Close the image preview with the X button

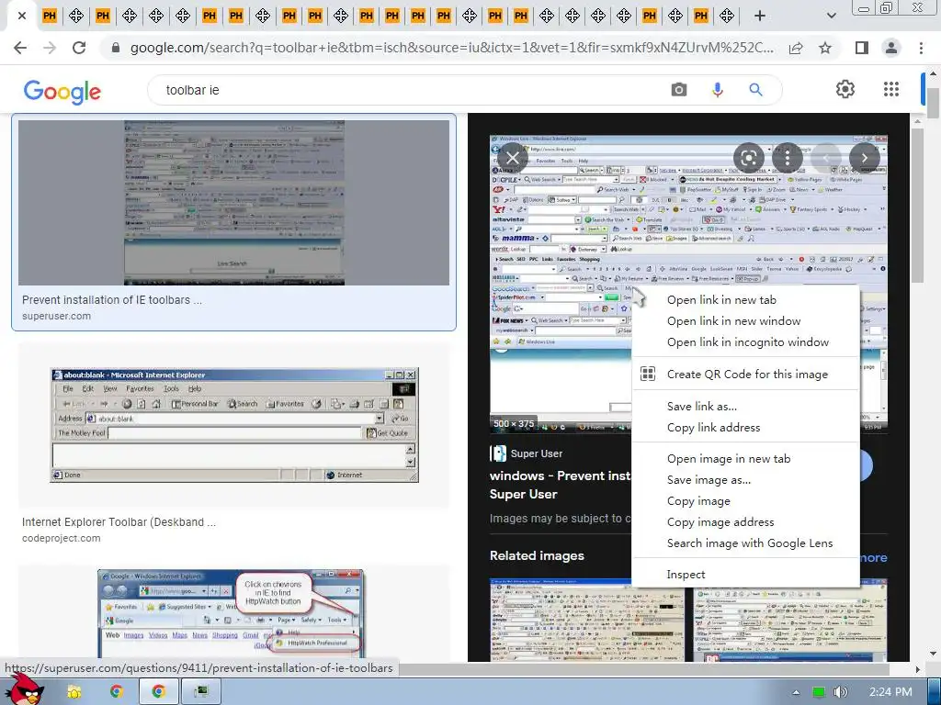pyautogui.click(x=513, y=158)
